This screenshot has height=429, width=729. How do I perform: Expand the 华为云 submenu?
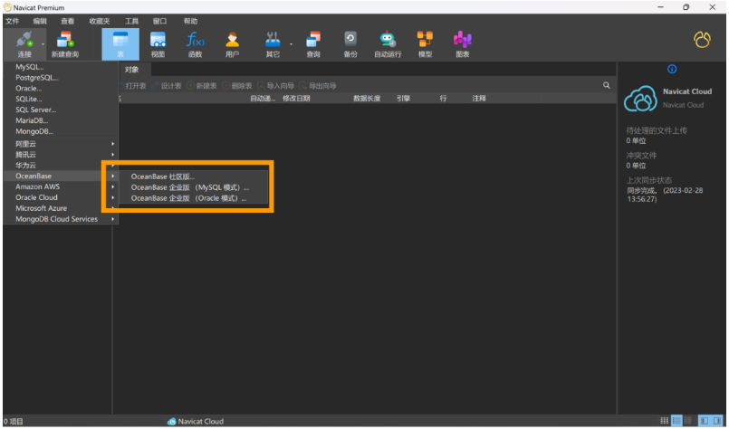[61, 166]
